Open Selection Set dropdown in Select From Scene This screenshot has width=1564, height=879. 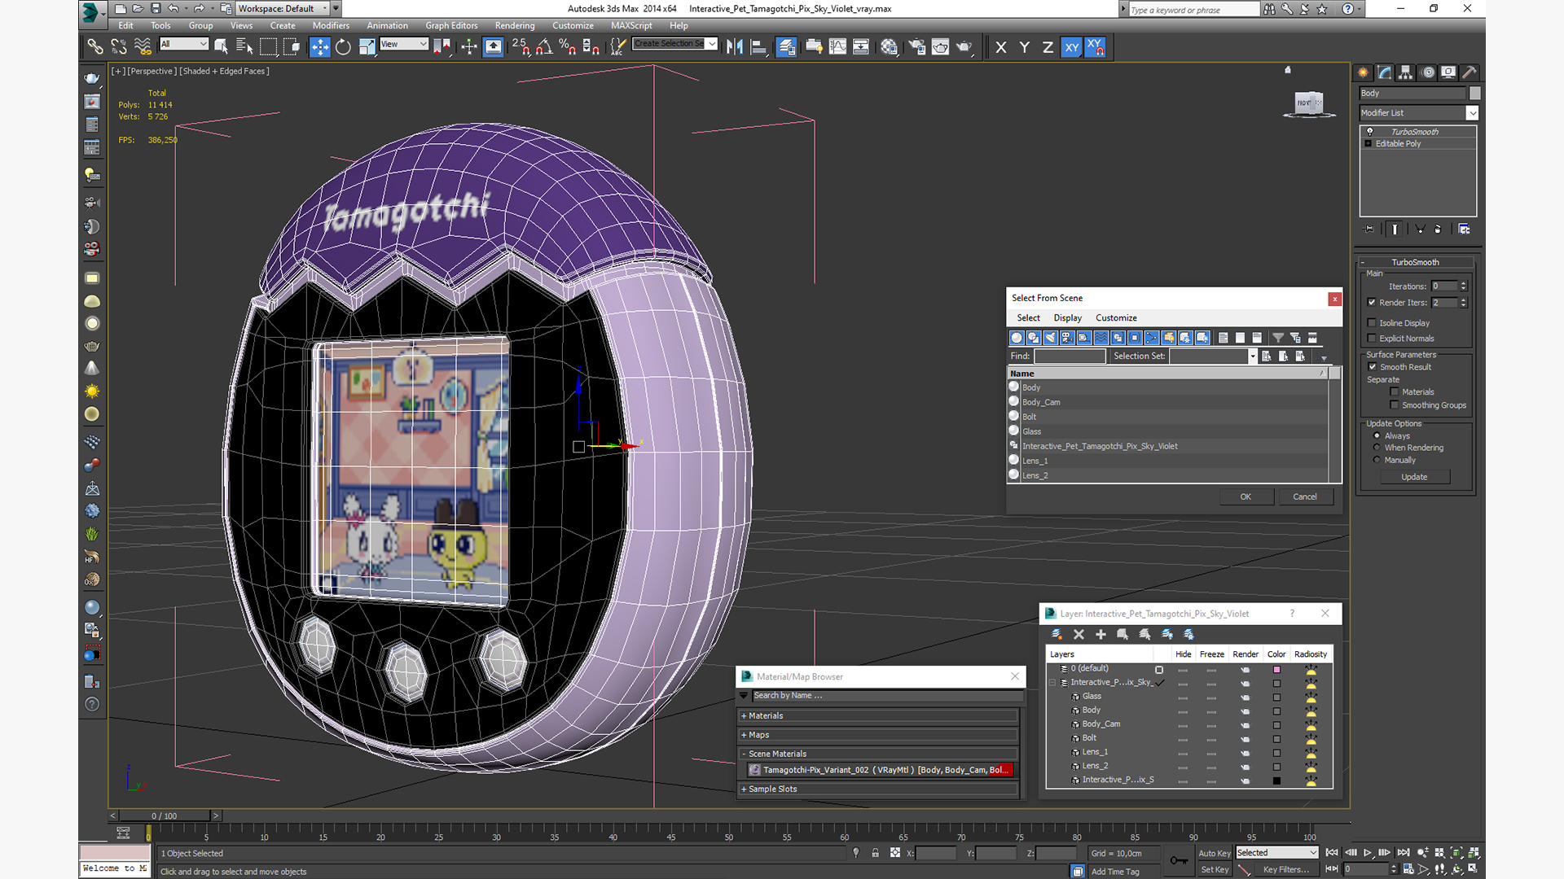click(x=1253, y=356)
